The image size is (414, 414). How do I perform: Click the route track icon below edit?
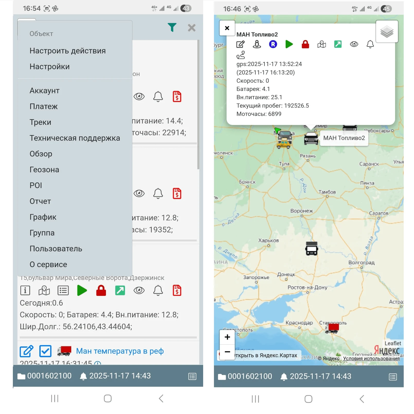point(241,55)
